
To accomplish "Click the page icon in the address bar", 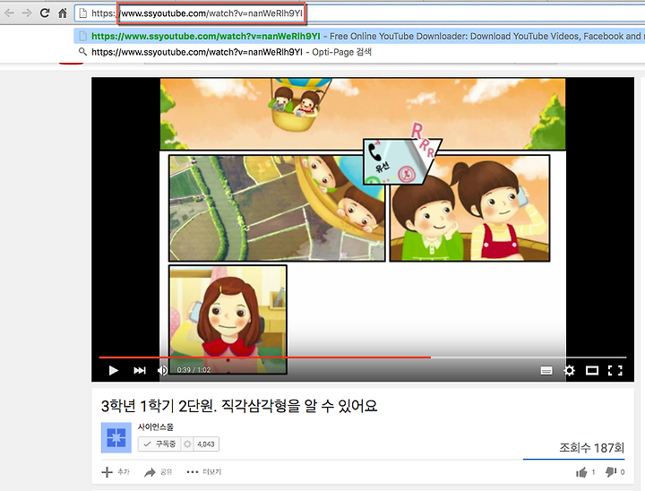I will coord(82,13).
